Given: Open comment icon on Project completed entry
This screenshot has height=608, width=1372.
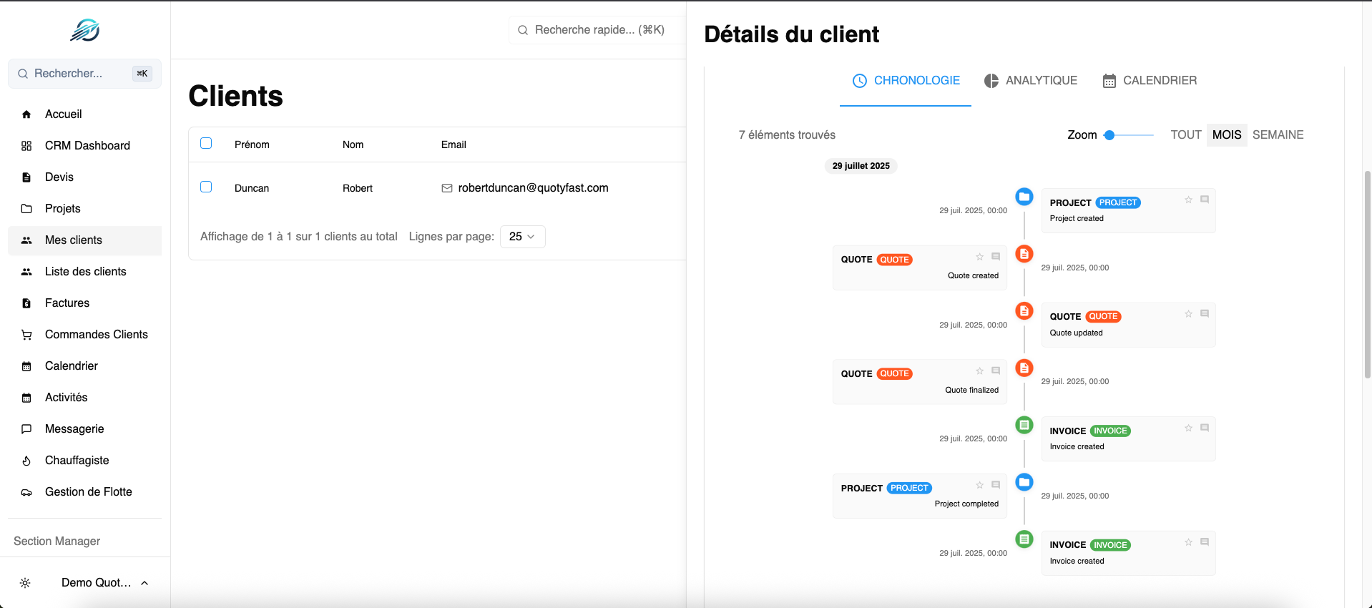Looking at the screenshot, I should coord(996,485).
